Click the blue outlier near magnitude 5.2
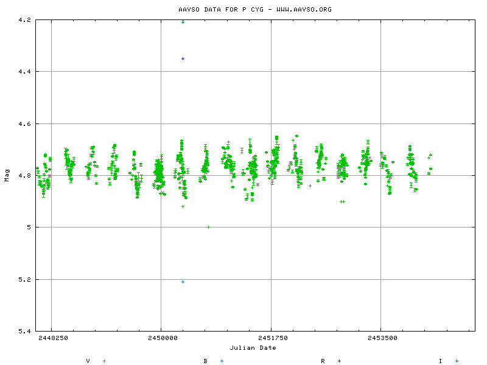 tap(182, 282)
